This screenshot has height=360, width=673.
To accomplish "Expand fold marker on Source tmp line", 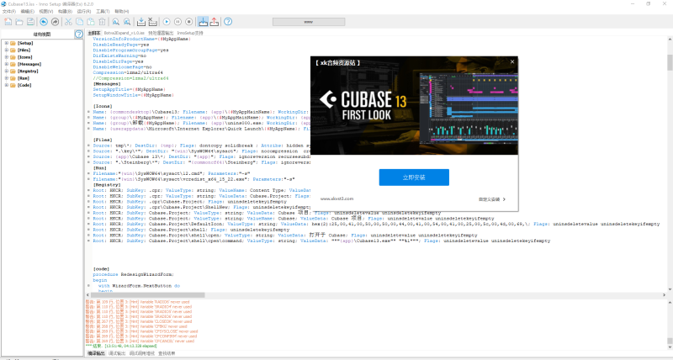I will (89, 146).
